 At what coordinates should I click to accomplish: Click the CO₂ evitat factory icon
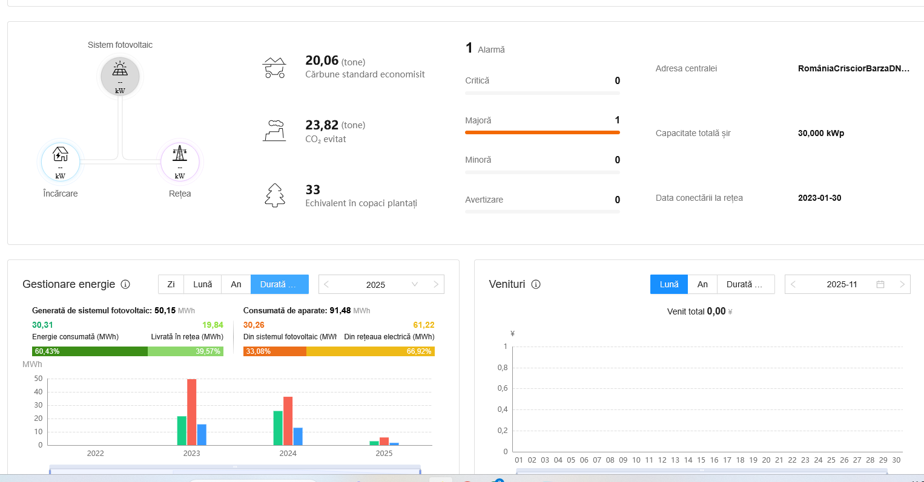tap(274, 131)
